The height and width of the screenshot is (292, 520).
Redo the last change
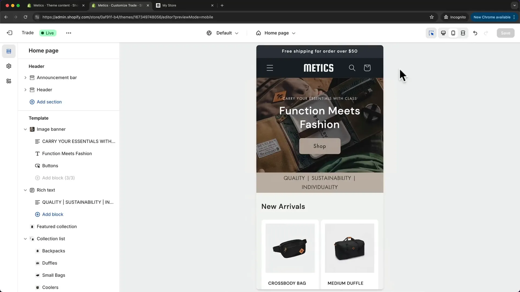[486, 33]
